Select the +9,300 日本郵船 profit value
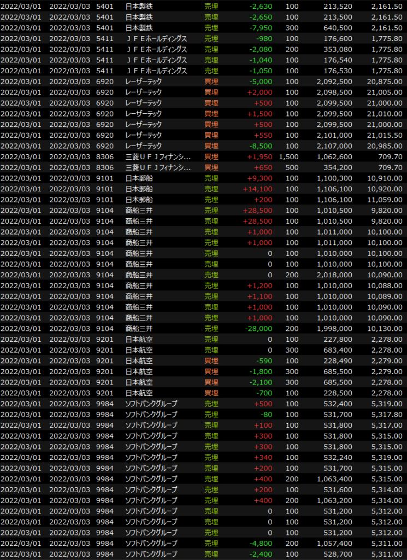This screenshot has width=407, height=560. [x=259, y=178]
